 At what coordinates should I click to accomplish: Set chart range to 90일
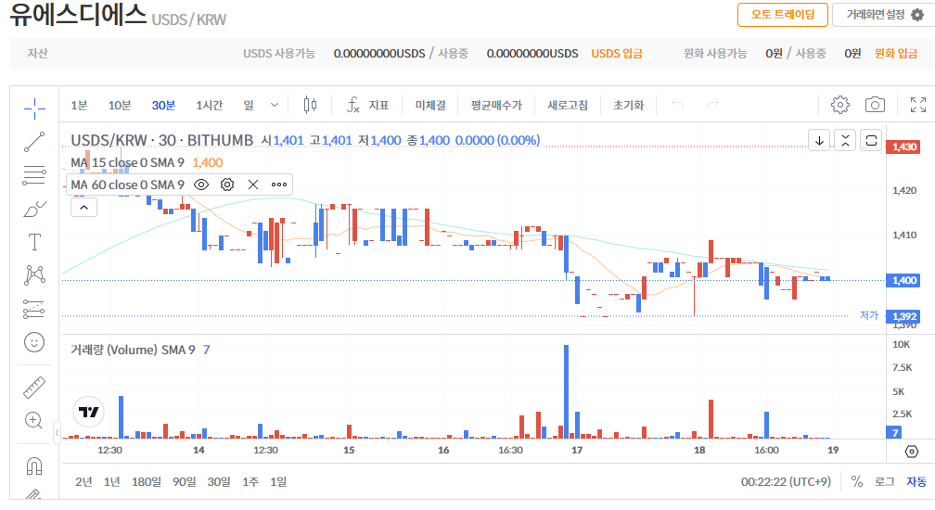pyautogui.click(x=185, y=481)
